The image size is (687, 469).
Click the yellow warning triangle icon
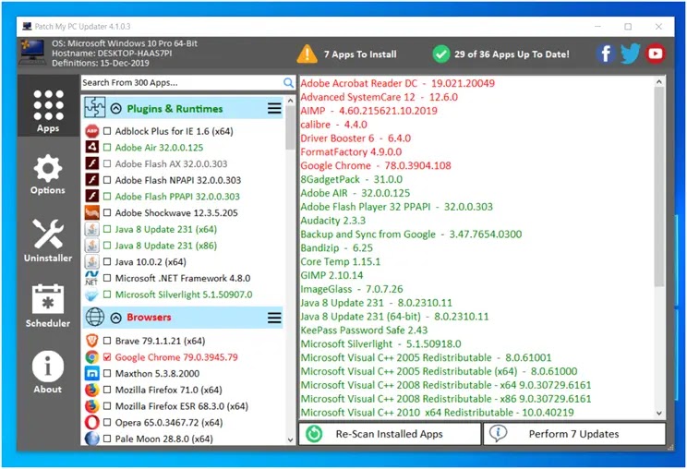pyautogui.click(x=307, y=54)
